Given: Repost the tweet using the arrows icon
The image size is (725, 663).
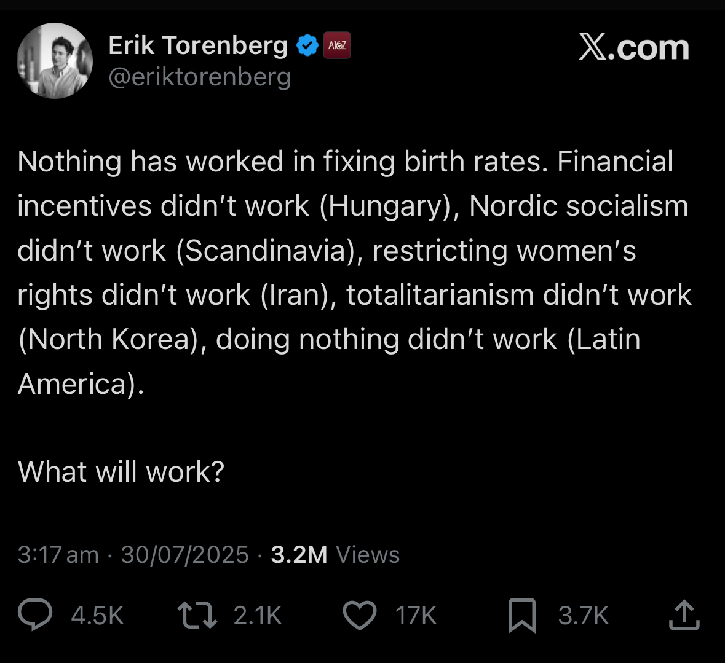Looking at the screenshot, I should click(x=197, y=615).
